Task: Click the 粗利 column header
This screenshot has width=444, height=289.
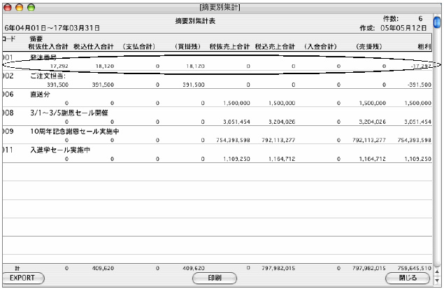Action: 425,46
